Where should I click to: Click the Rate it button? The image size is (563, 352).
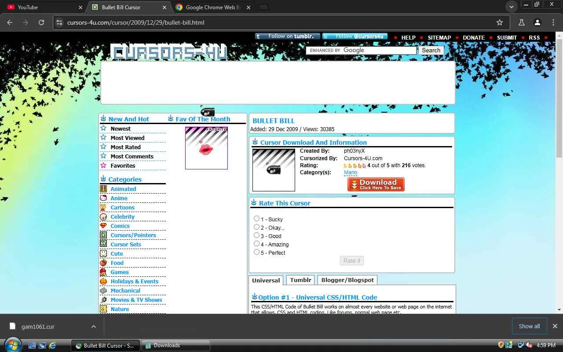[352, 260]
